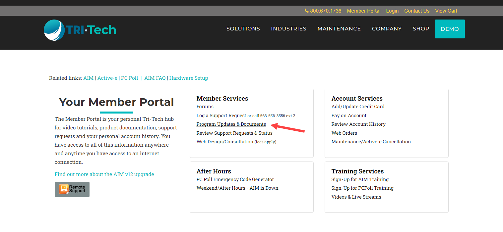
Task: Open Videos & Live Streams
Action: pyautogui.click(x=356, y=197)
